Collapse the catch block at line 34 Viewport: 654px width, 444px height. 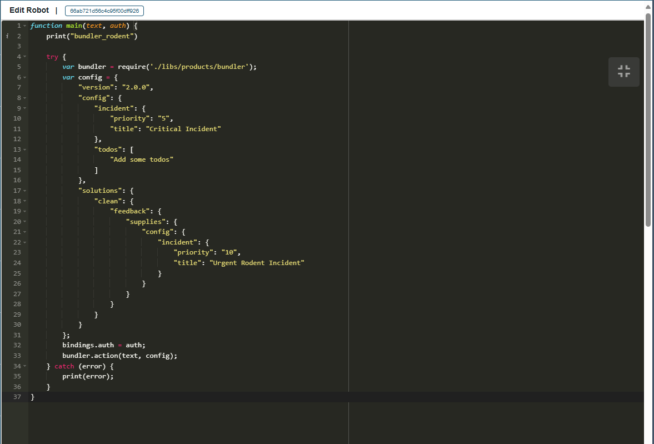pyautogui.click(x=25, y=366)
